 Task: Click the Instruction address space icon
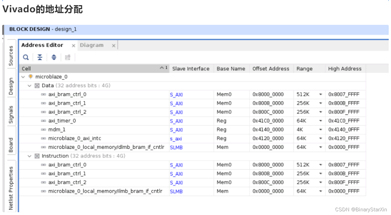tap(37, 156)
